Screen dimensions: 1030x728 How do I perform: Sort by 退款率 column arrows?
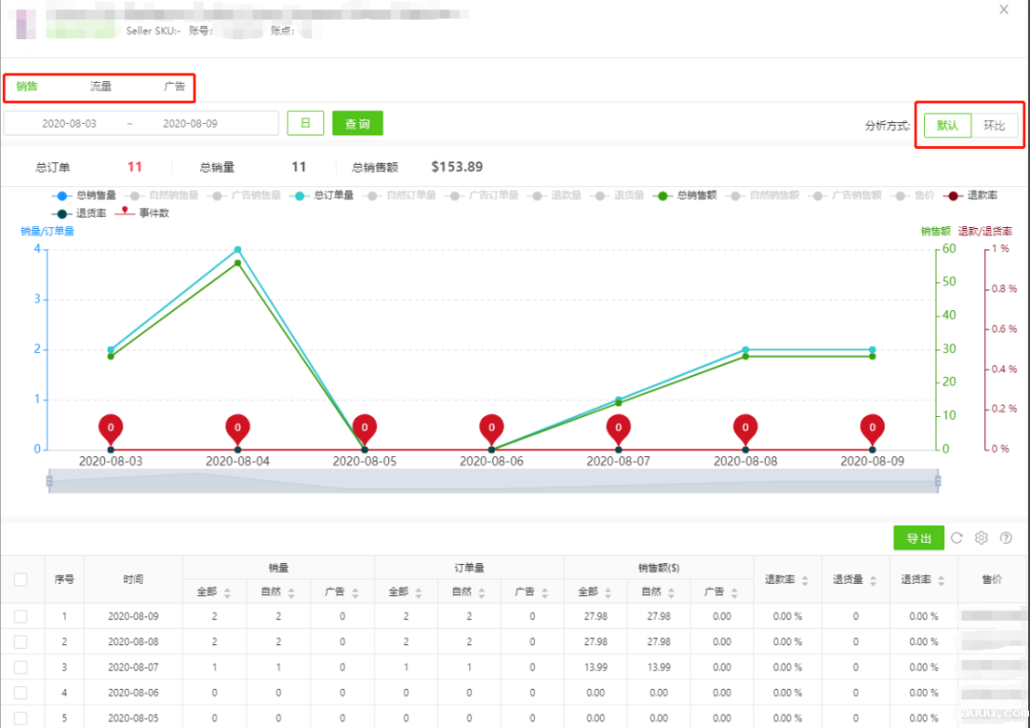tap(805, 580)
